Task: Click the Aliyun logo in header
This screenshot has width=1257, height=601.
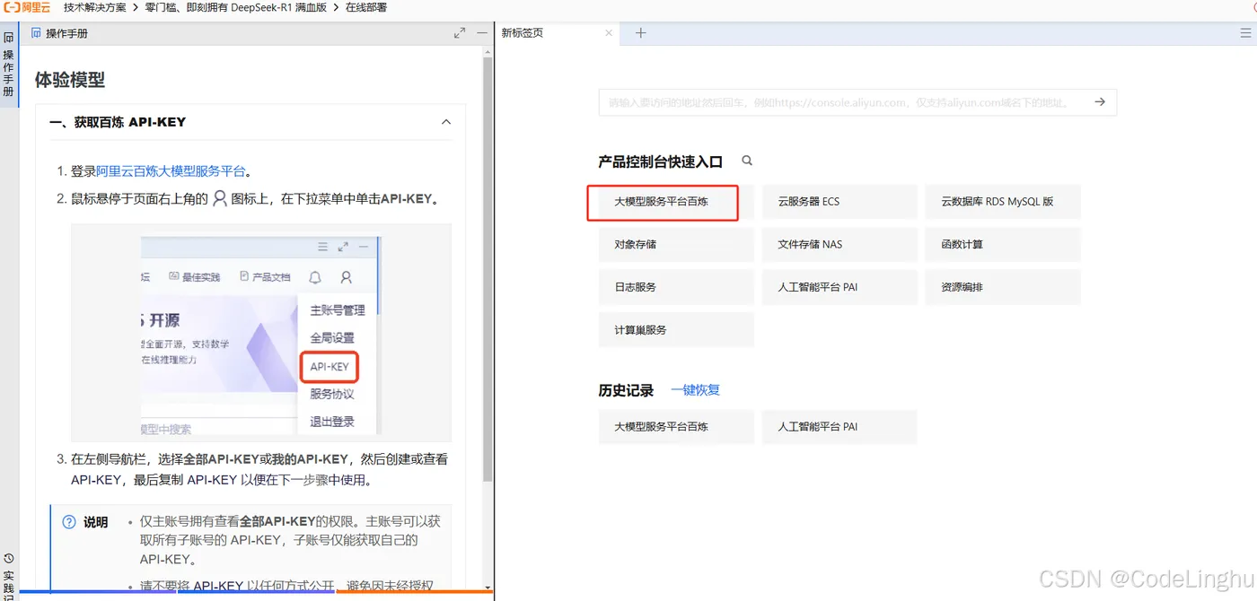Action: point(28,7)
